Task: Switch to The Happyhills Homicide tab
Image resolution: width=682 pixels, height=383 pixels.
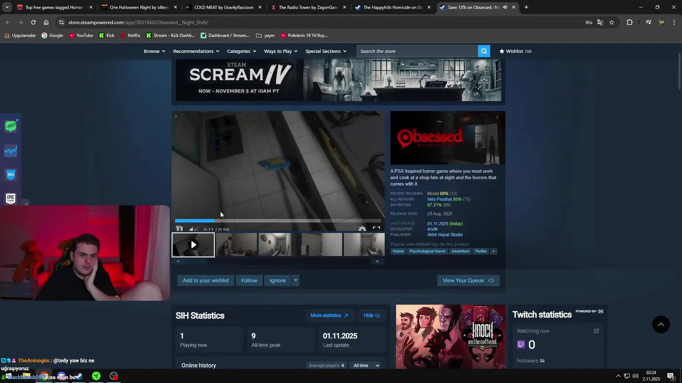Action: pyautogui.click(x=392, y=7)
